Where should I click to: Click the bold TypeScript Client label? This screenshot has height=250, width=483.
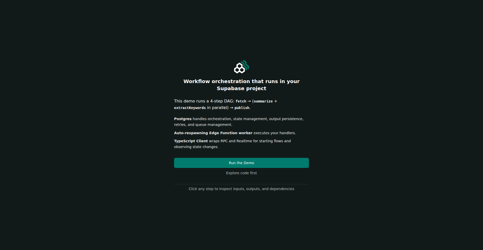point(191,141)
